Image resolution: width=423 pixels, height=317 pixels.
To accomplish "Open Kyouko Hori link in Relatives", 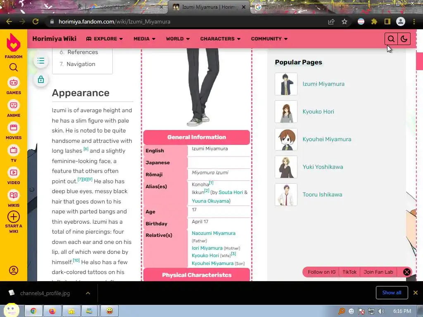I will click(205, 255).
